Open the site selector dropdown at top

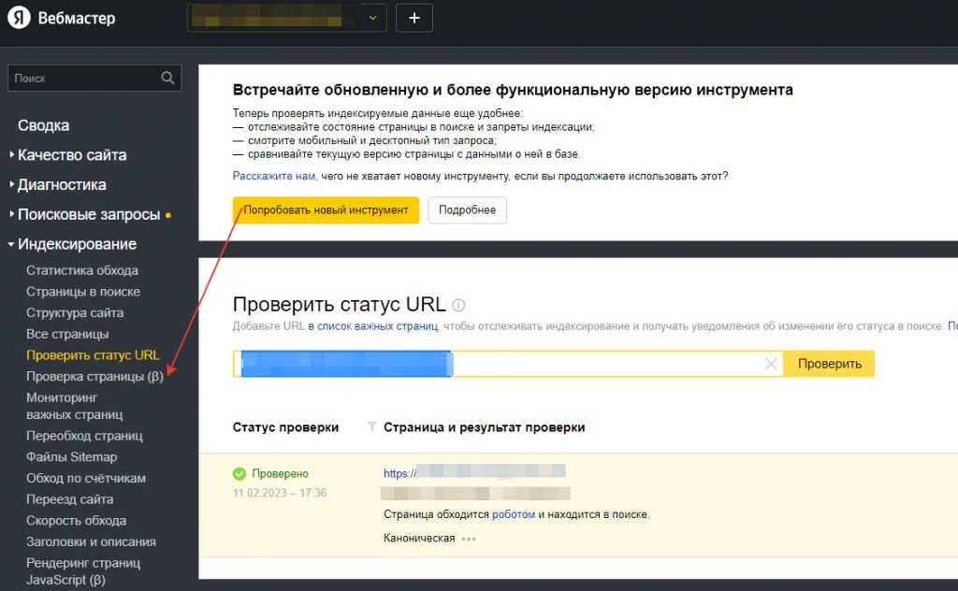point(372,17)
